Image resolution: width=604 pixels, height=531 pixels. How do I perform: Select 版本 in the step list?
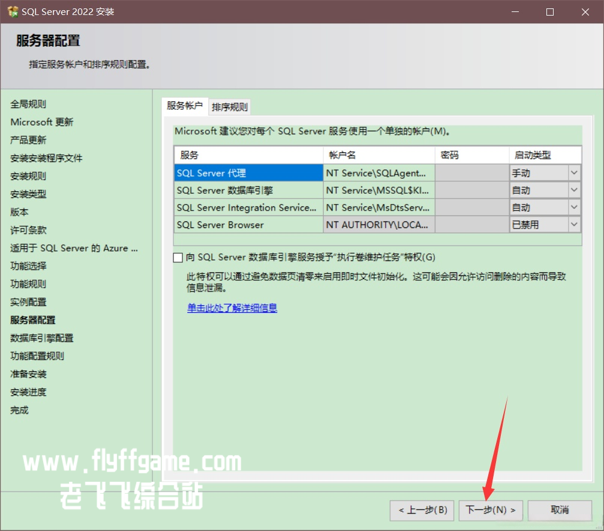19,212
